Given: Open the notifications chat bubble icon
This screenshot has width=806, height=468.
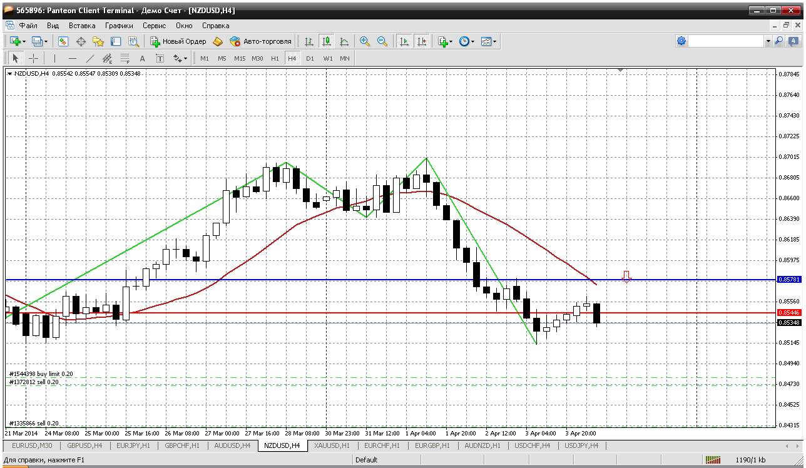Looking at the screenshot, I should pyautogui.click(x=793, y=41).
